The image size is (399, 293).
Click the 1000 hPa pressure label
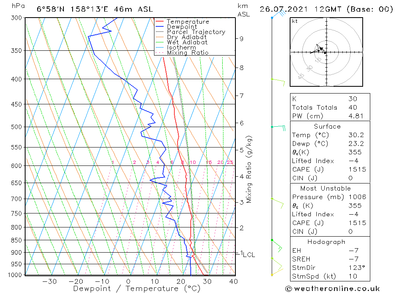(15, 275)
